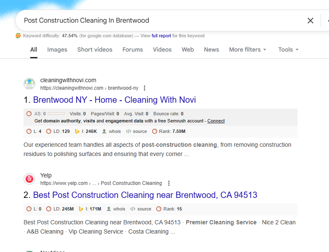Go to the News tab
The image size is (329, 252).
pyautogui.click(x=211, y=49)
